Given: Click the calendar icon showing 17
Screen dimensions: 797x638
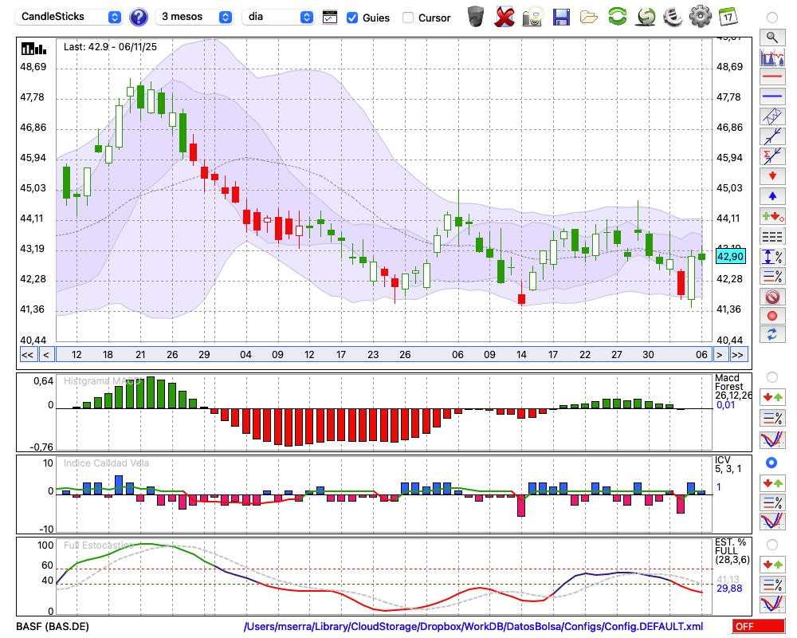Looking at the screenshot, I should click(727, 17).
